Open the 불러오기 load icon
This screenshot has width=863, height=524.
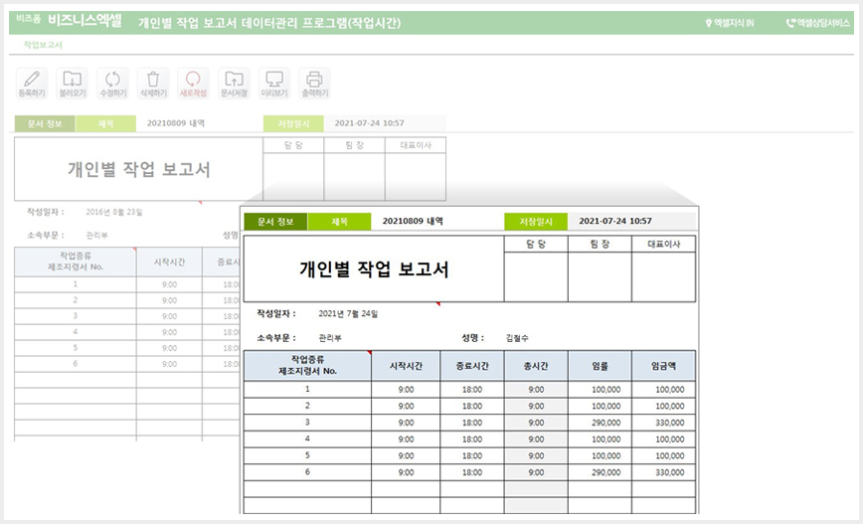73,84
